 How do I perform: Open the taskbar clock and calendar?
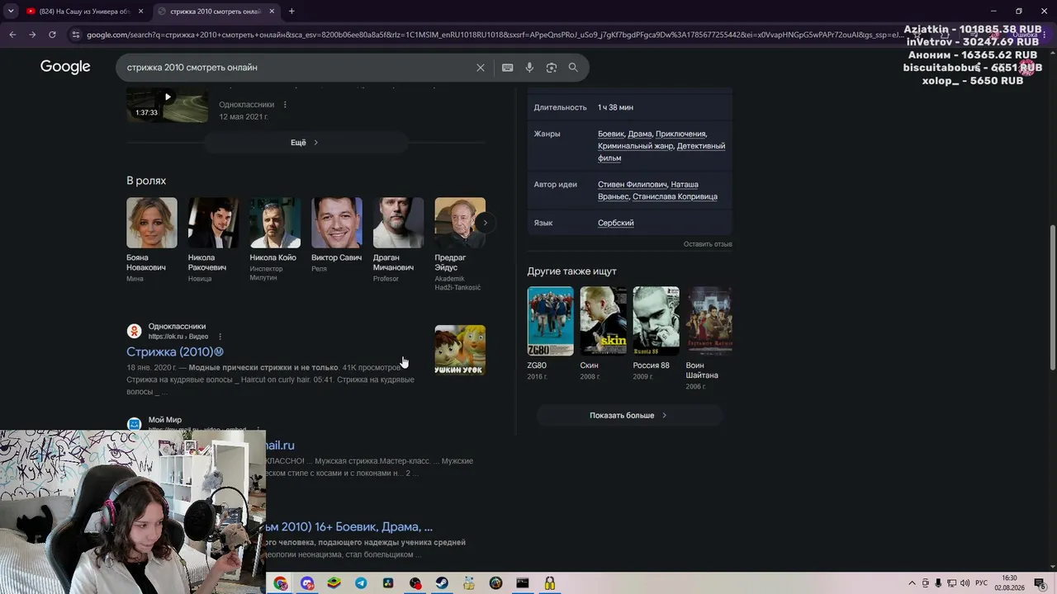point(1009,583)
